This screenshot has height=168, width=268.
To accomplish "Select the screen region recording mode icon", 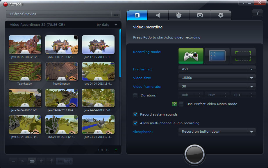I will coord(243,56).
